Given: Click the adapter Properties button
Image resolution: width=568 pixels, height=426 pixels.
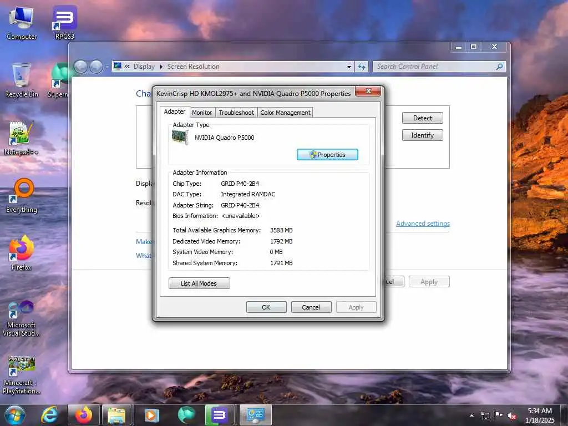Looking at the screenshot, I should pos(327,155).
